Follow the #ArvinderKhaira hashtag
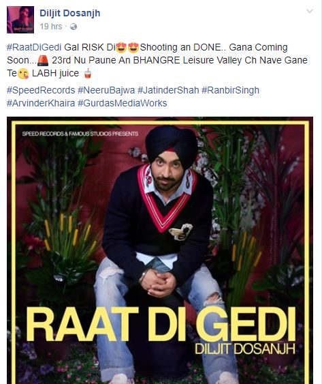Viewport: 322px width, 384px height. (x=41, y=103)
